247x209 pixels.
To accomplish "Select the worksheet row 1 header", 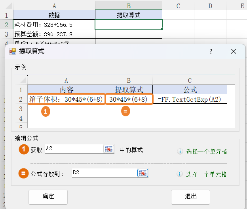I will (6, 15).
